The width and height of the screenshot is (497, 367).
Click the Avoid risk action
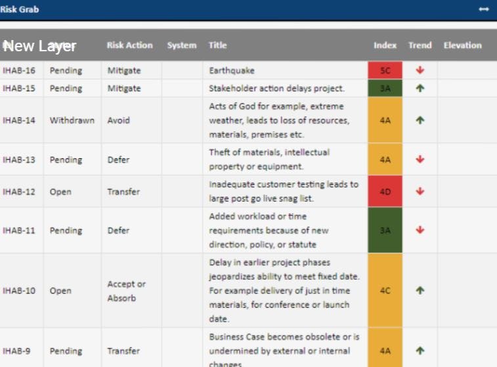pos(119,120)
